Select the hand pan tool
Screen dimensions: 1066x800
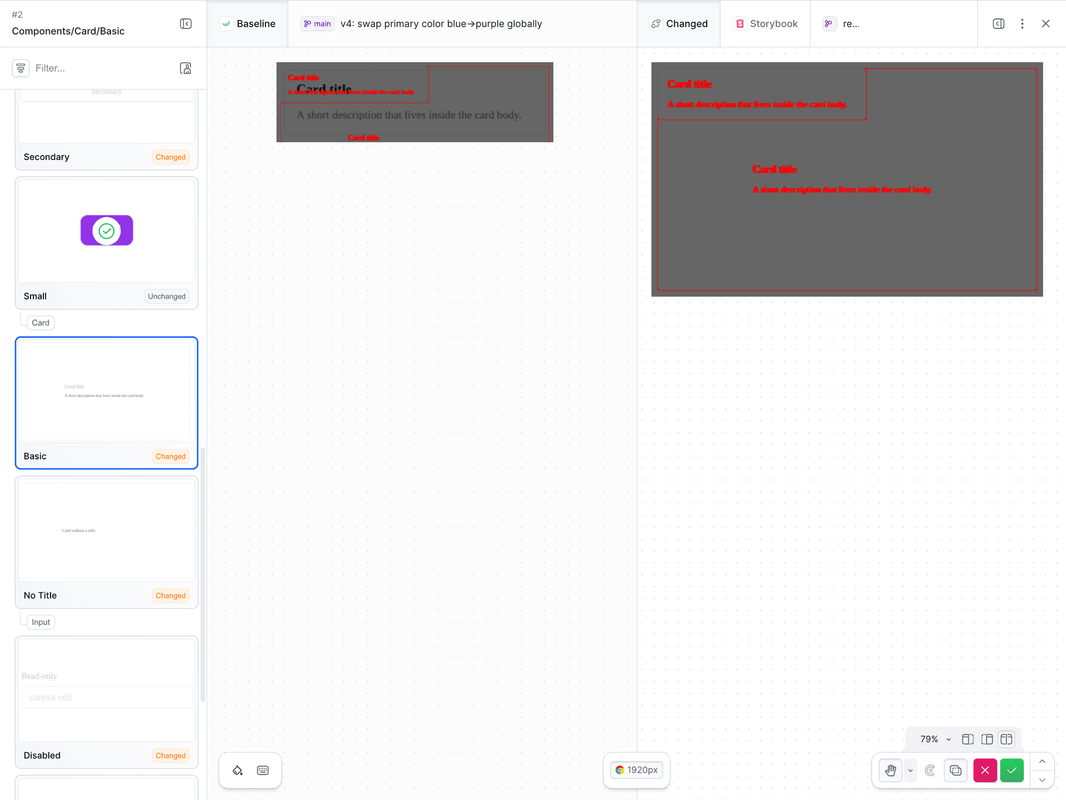[891, 771]
